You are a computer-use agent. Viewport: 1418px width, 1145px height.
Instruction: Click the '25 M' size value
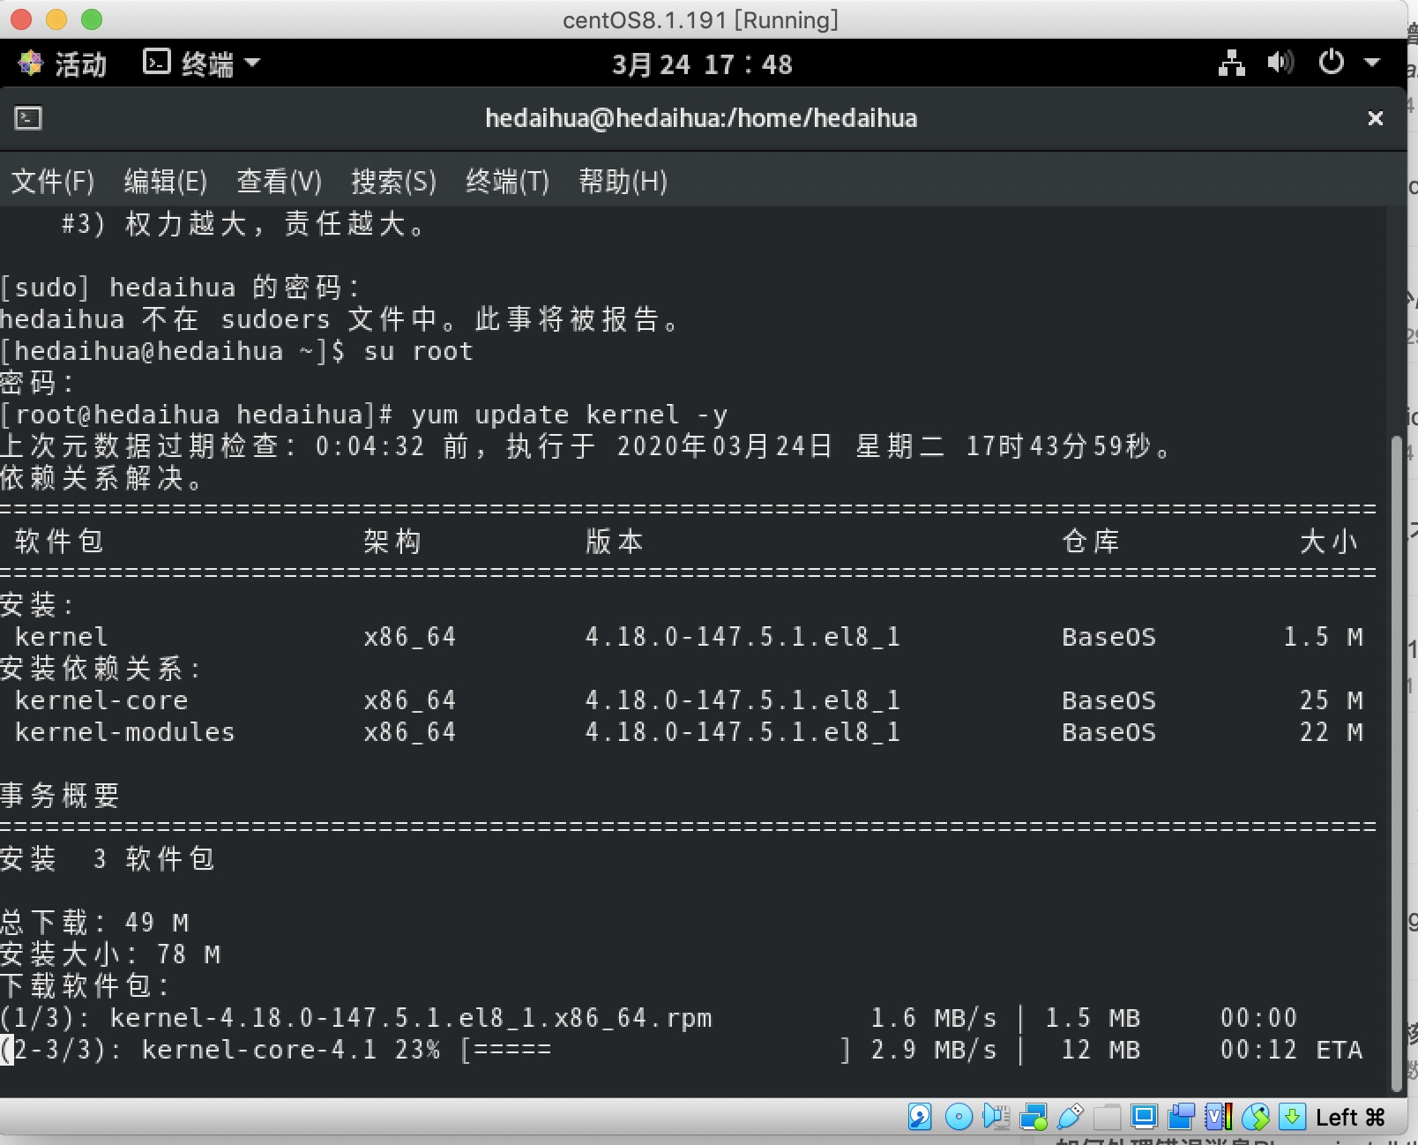click(1331, 700)
